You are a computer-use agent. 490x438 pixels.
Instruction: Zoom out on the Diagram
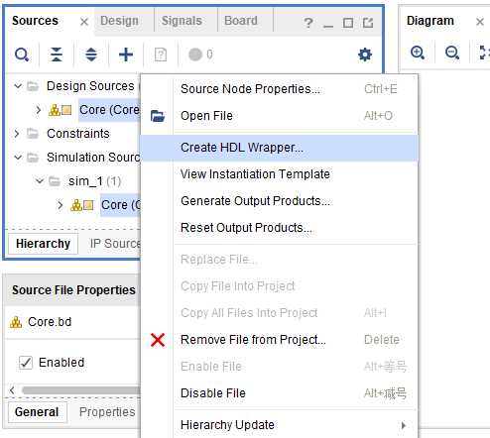[452, 53]
